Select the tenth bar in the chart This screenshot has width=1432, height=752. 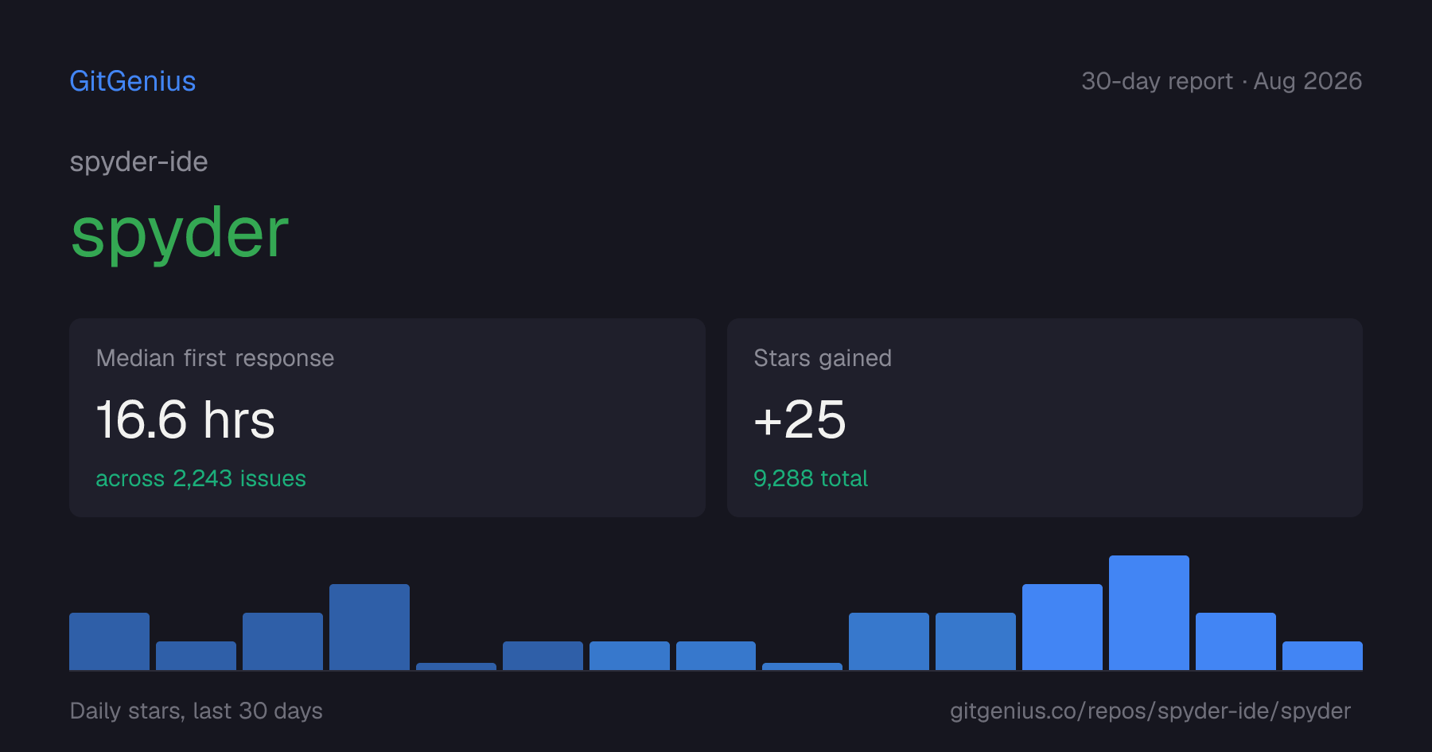(x=889, y=641)
